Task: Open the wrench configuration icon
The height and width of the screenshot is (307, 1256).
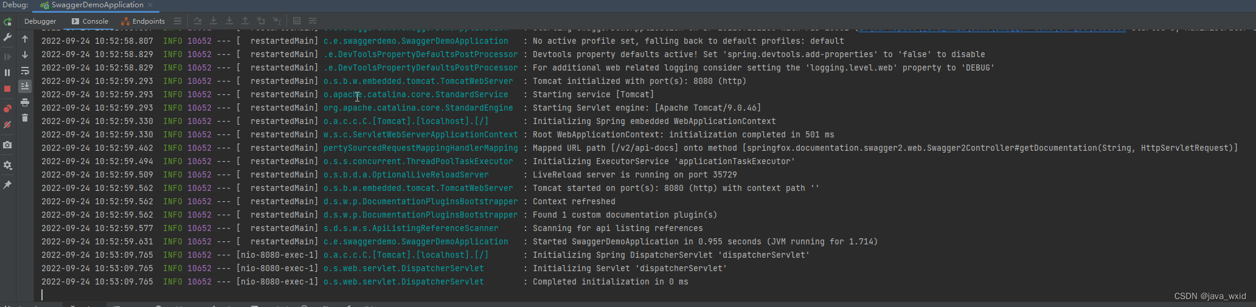Action: pos(7,38)
